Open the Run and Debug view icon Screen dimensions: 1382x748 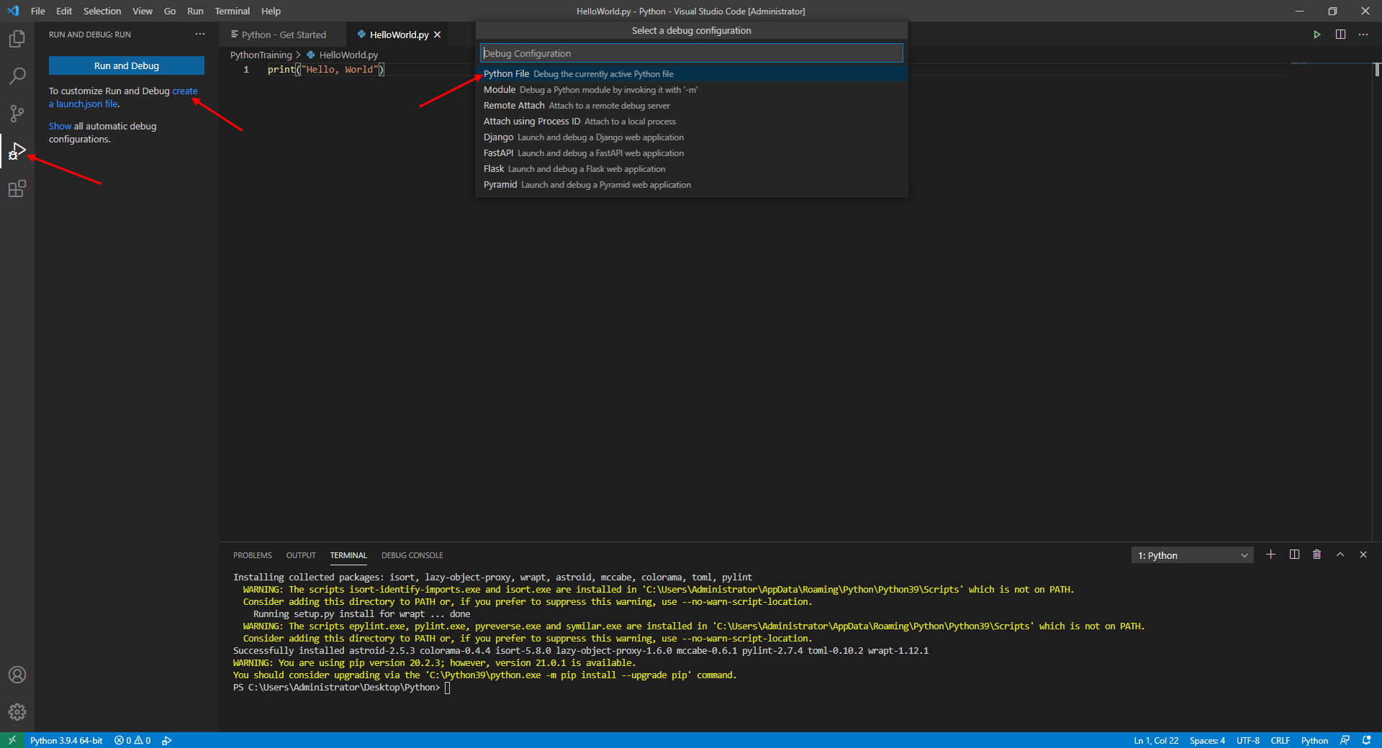[x=17, y=151]
